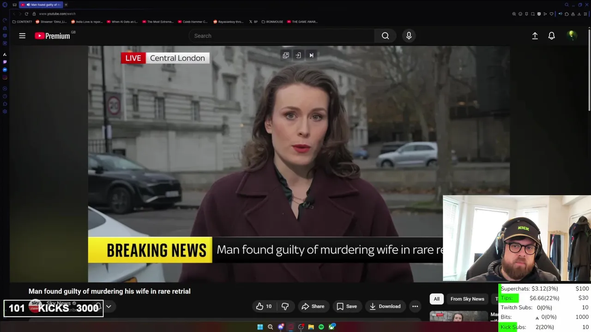591x332 pixels.
Task: Open Xbox app from the taskbar
Action: click(x=332, y=327)
